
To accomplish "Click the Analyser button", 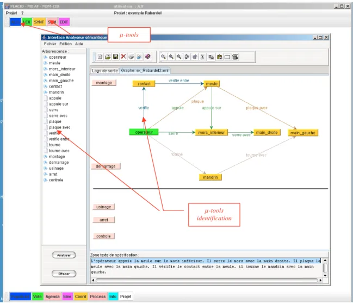I will coord(64,255).
